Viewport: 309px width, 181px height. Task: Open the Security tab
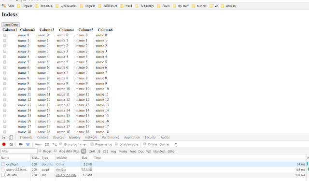tap(150, 138)
